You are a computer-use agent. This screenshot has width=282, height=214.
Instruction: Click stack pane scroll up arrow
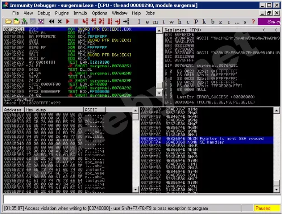[x=276, y=110]
